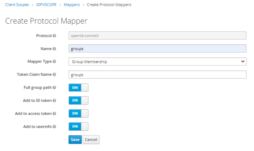Go to Mappers breadcrumb

(72, 5)
